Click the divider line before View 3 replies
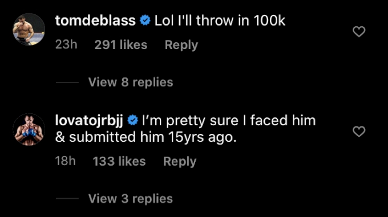The image size is (388, 217). (x=67, y=198)
